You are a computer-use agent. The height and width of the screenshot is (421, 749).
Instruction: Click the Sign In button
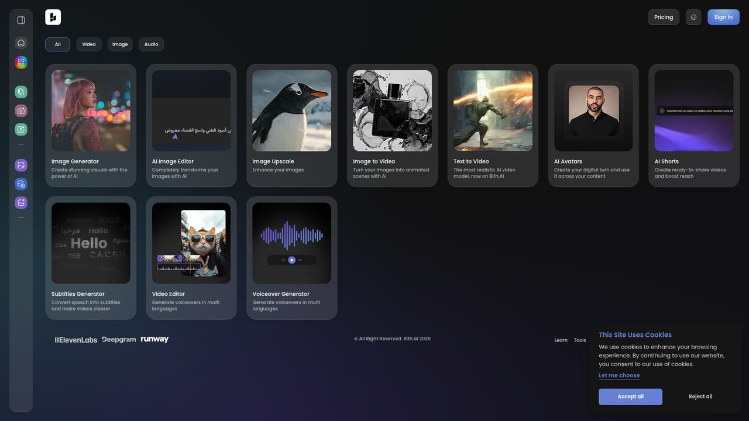click(x=723, y=17)
